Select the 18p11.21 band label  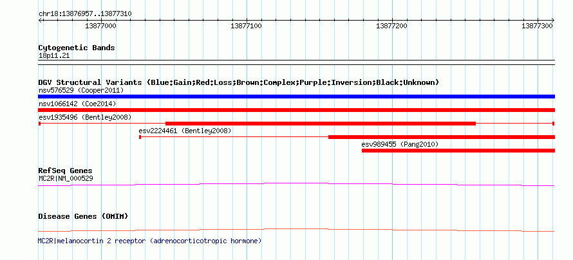pyautogui.click(x=53, y=56)
